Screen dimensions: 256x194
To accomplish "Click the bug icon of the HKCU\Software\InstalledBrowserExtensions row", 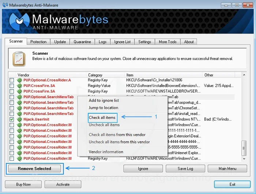I will coord(19,86).
